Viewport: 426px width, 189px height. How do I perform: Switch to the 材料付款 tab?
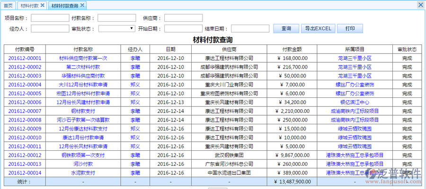coord(30,6)
